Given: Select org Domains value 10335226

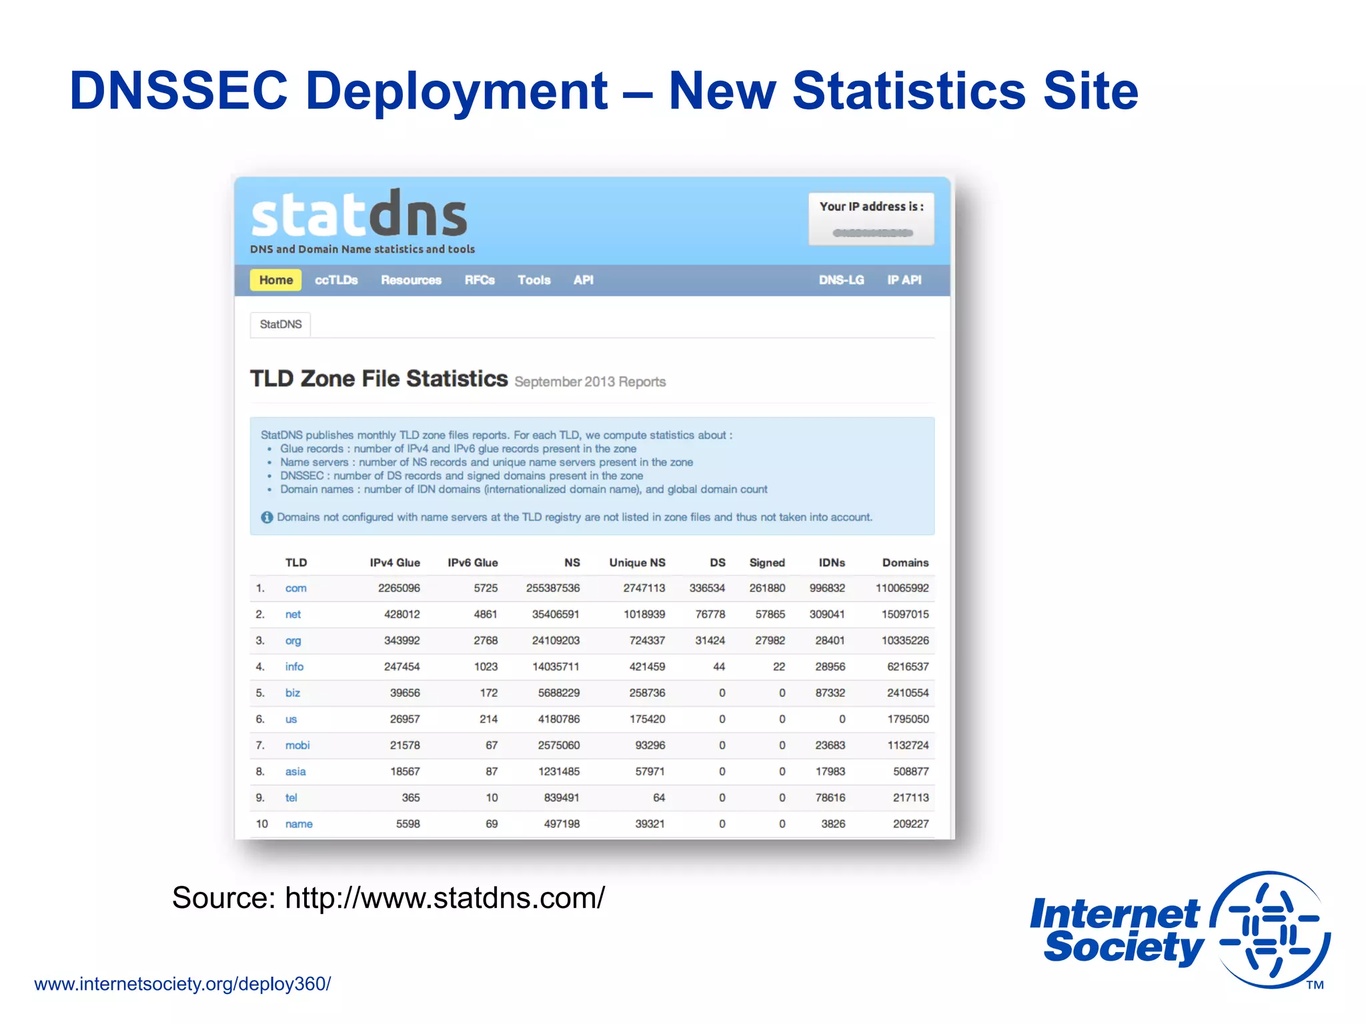Looking at the screenshot, I should (x=905, y=641).
